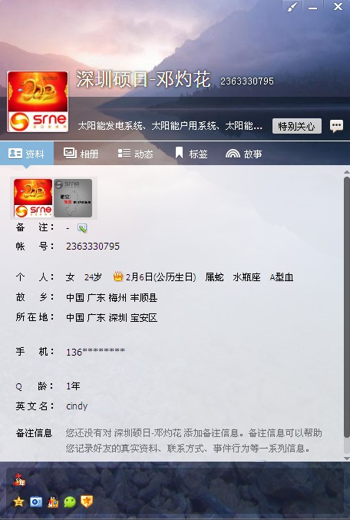Open the 动态 updates tab

(136, 154)
